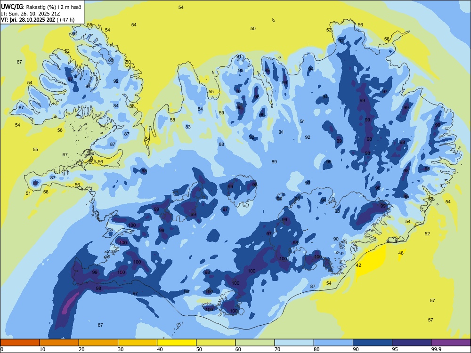Select the '48' humidity value on the map

[401, 253]
